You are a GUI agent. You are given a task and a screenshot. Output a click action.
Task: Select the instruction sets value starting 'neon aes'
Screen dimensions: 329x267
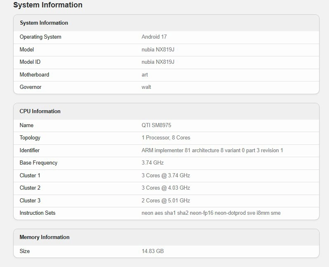[x=211, y=213]
